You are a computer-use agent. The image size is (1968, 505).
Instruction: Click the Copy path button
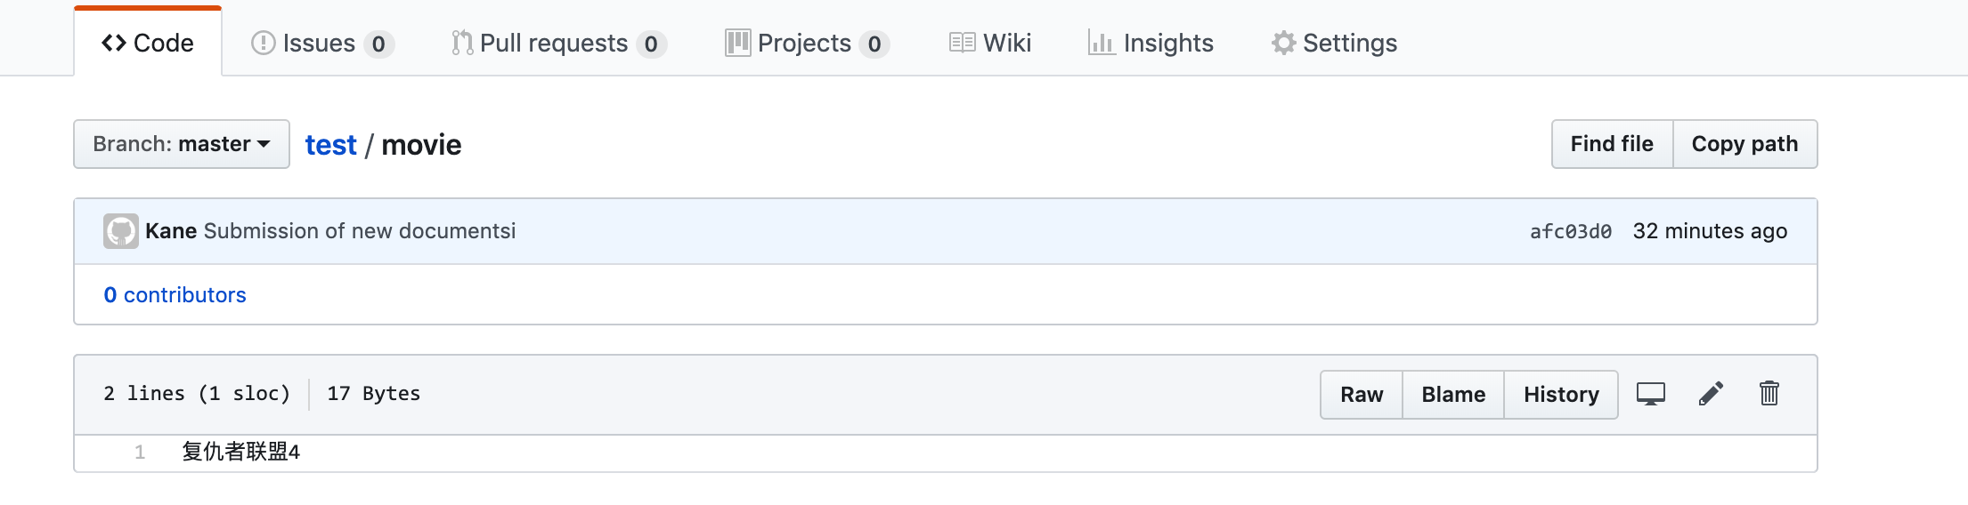coord(1744,144)
